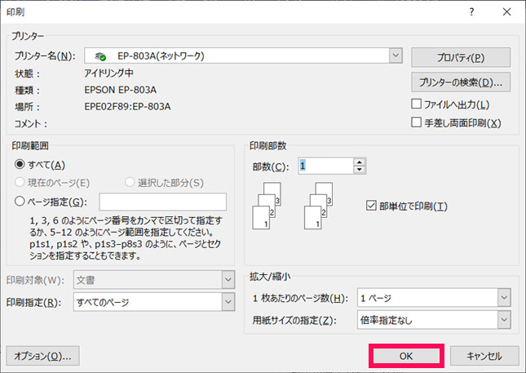Open 用紙サイズの指定 dropdown
Image resolution: width=526 pixels, height=373 pixels.
click(504, 320)
